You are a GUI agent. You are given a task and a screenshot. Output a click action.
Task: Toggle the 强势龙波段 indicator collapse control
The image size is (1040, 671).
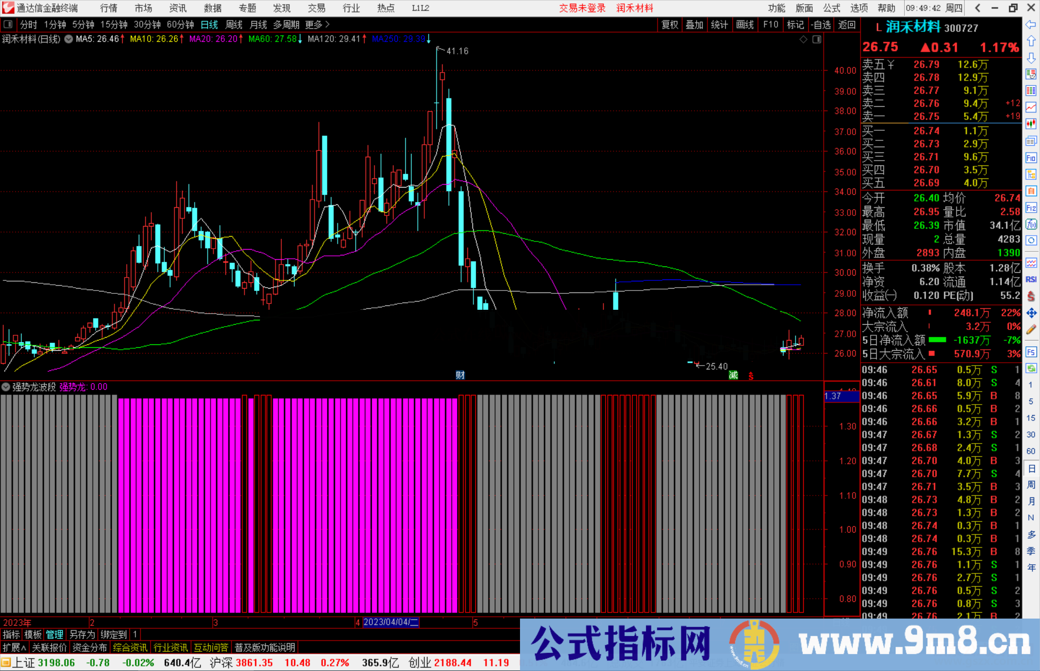(6, 387)
